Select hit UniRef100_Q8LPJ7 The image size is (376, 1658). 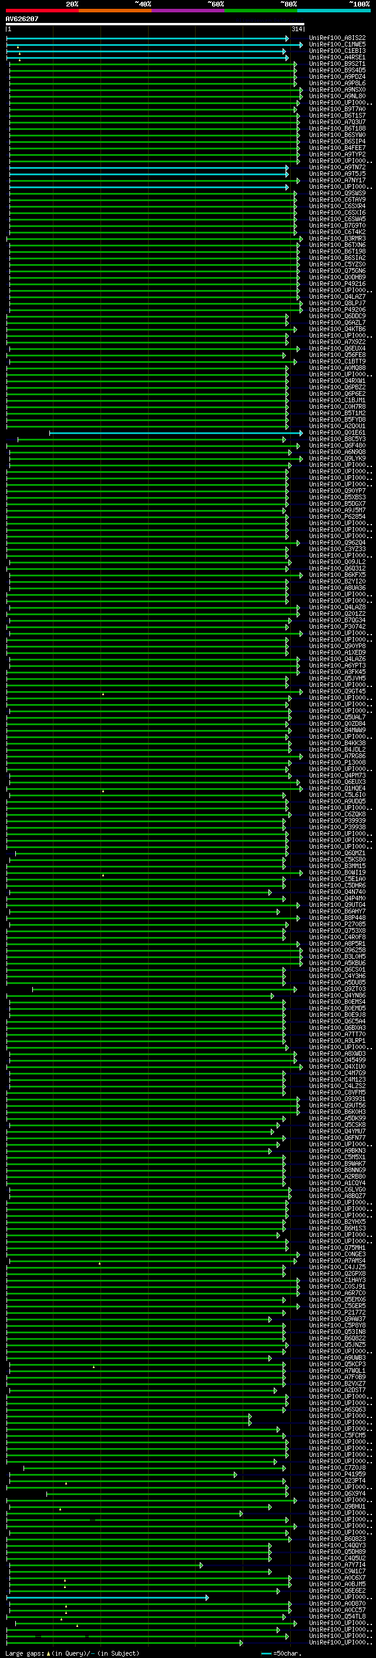337,304
